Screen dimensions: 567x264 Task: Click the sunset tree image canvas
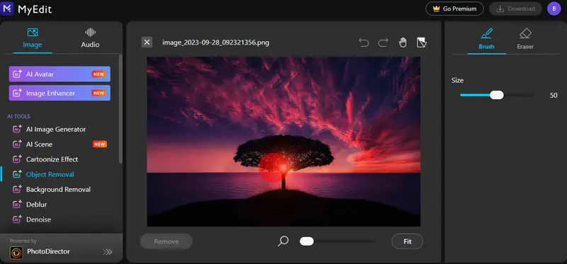tap(283, 142)
